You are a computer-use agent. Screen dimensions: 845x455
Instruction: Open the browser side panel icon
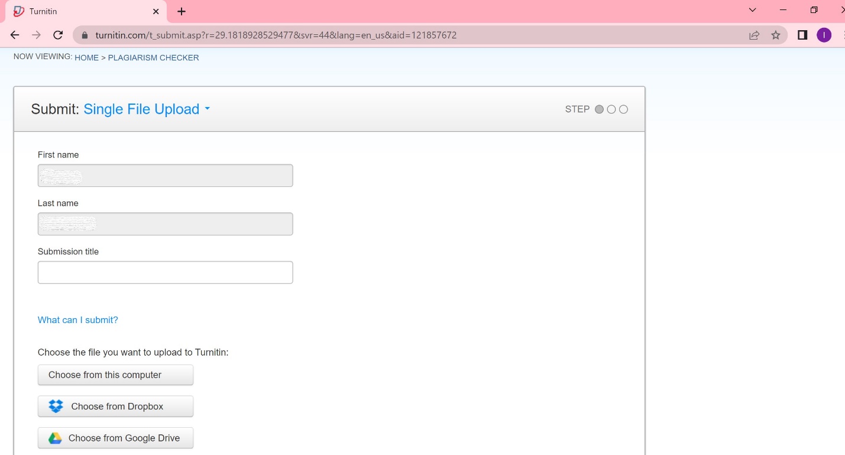coord(802,36)
